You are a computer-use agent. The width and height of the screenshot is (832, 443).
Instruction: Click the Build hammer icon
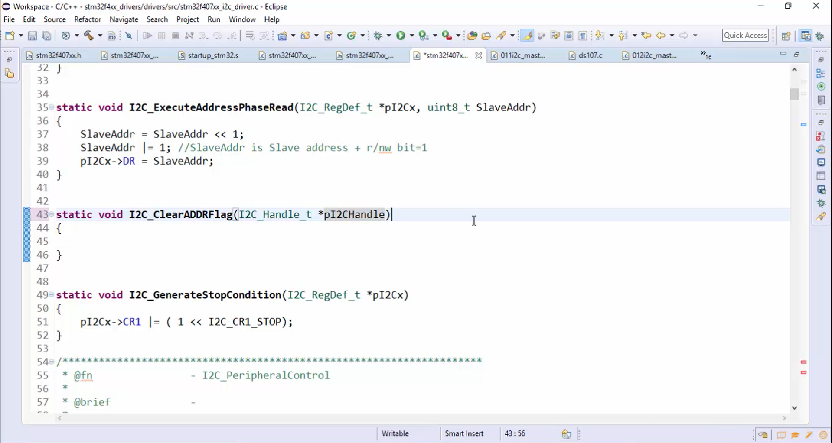tap(89, 36)
